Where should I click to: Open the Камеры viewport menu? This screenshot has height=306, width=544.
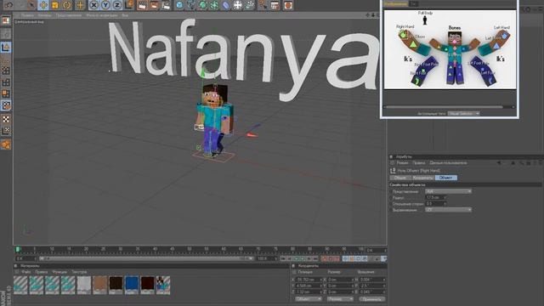(44, 15)
